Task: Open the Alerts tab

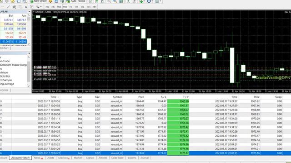Action: [50, 158]
